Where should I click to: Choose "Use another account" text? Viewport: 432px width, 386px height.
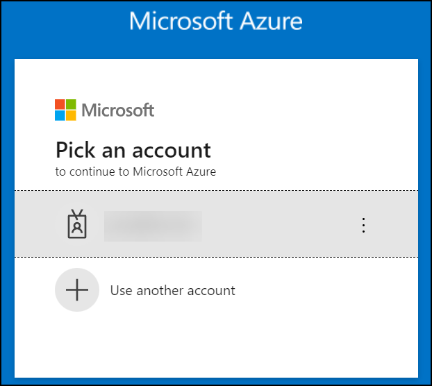pyautogui.click(x=172, y=290)
